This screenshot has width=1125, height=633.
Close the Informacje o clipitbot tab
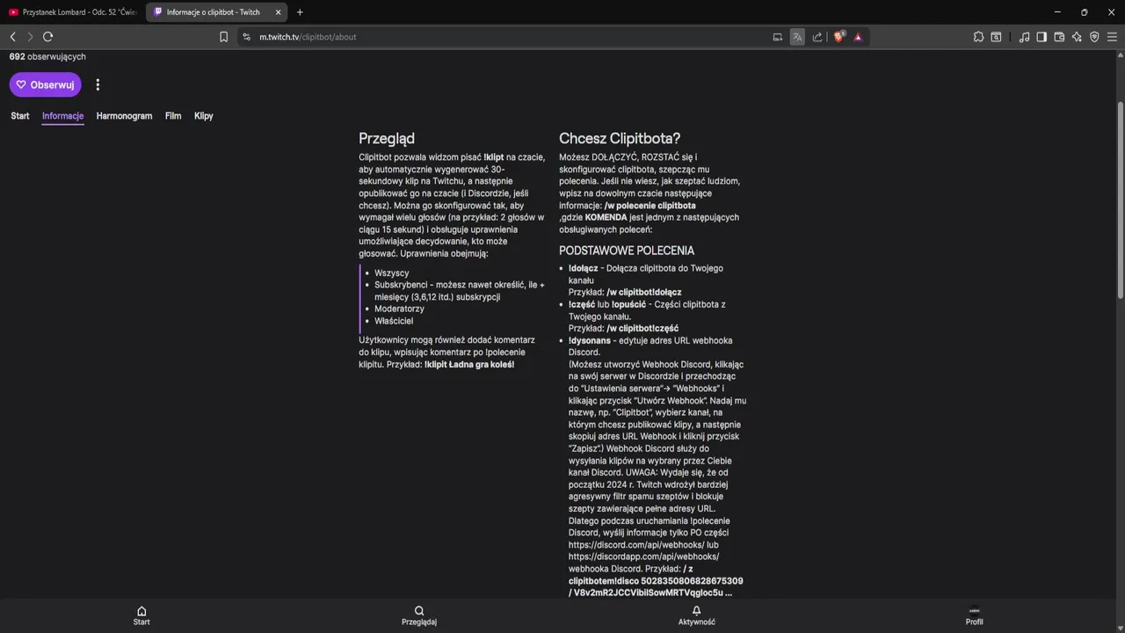coord(279,12)
